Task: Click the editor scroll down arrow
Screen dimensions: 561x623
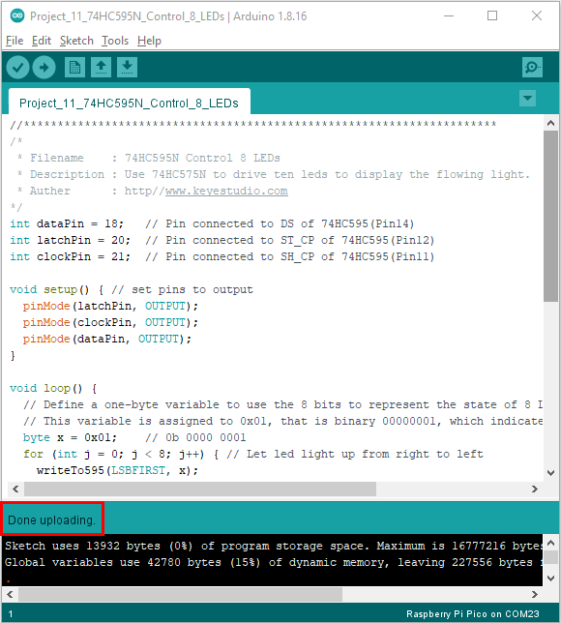Action: (x=550, y=473)
